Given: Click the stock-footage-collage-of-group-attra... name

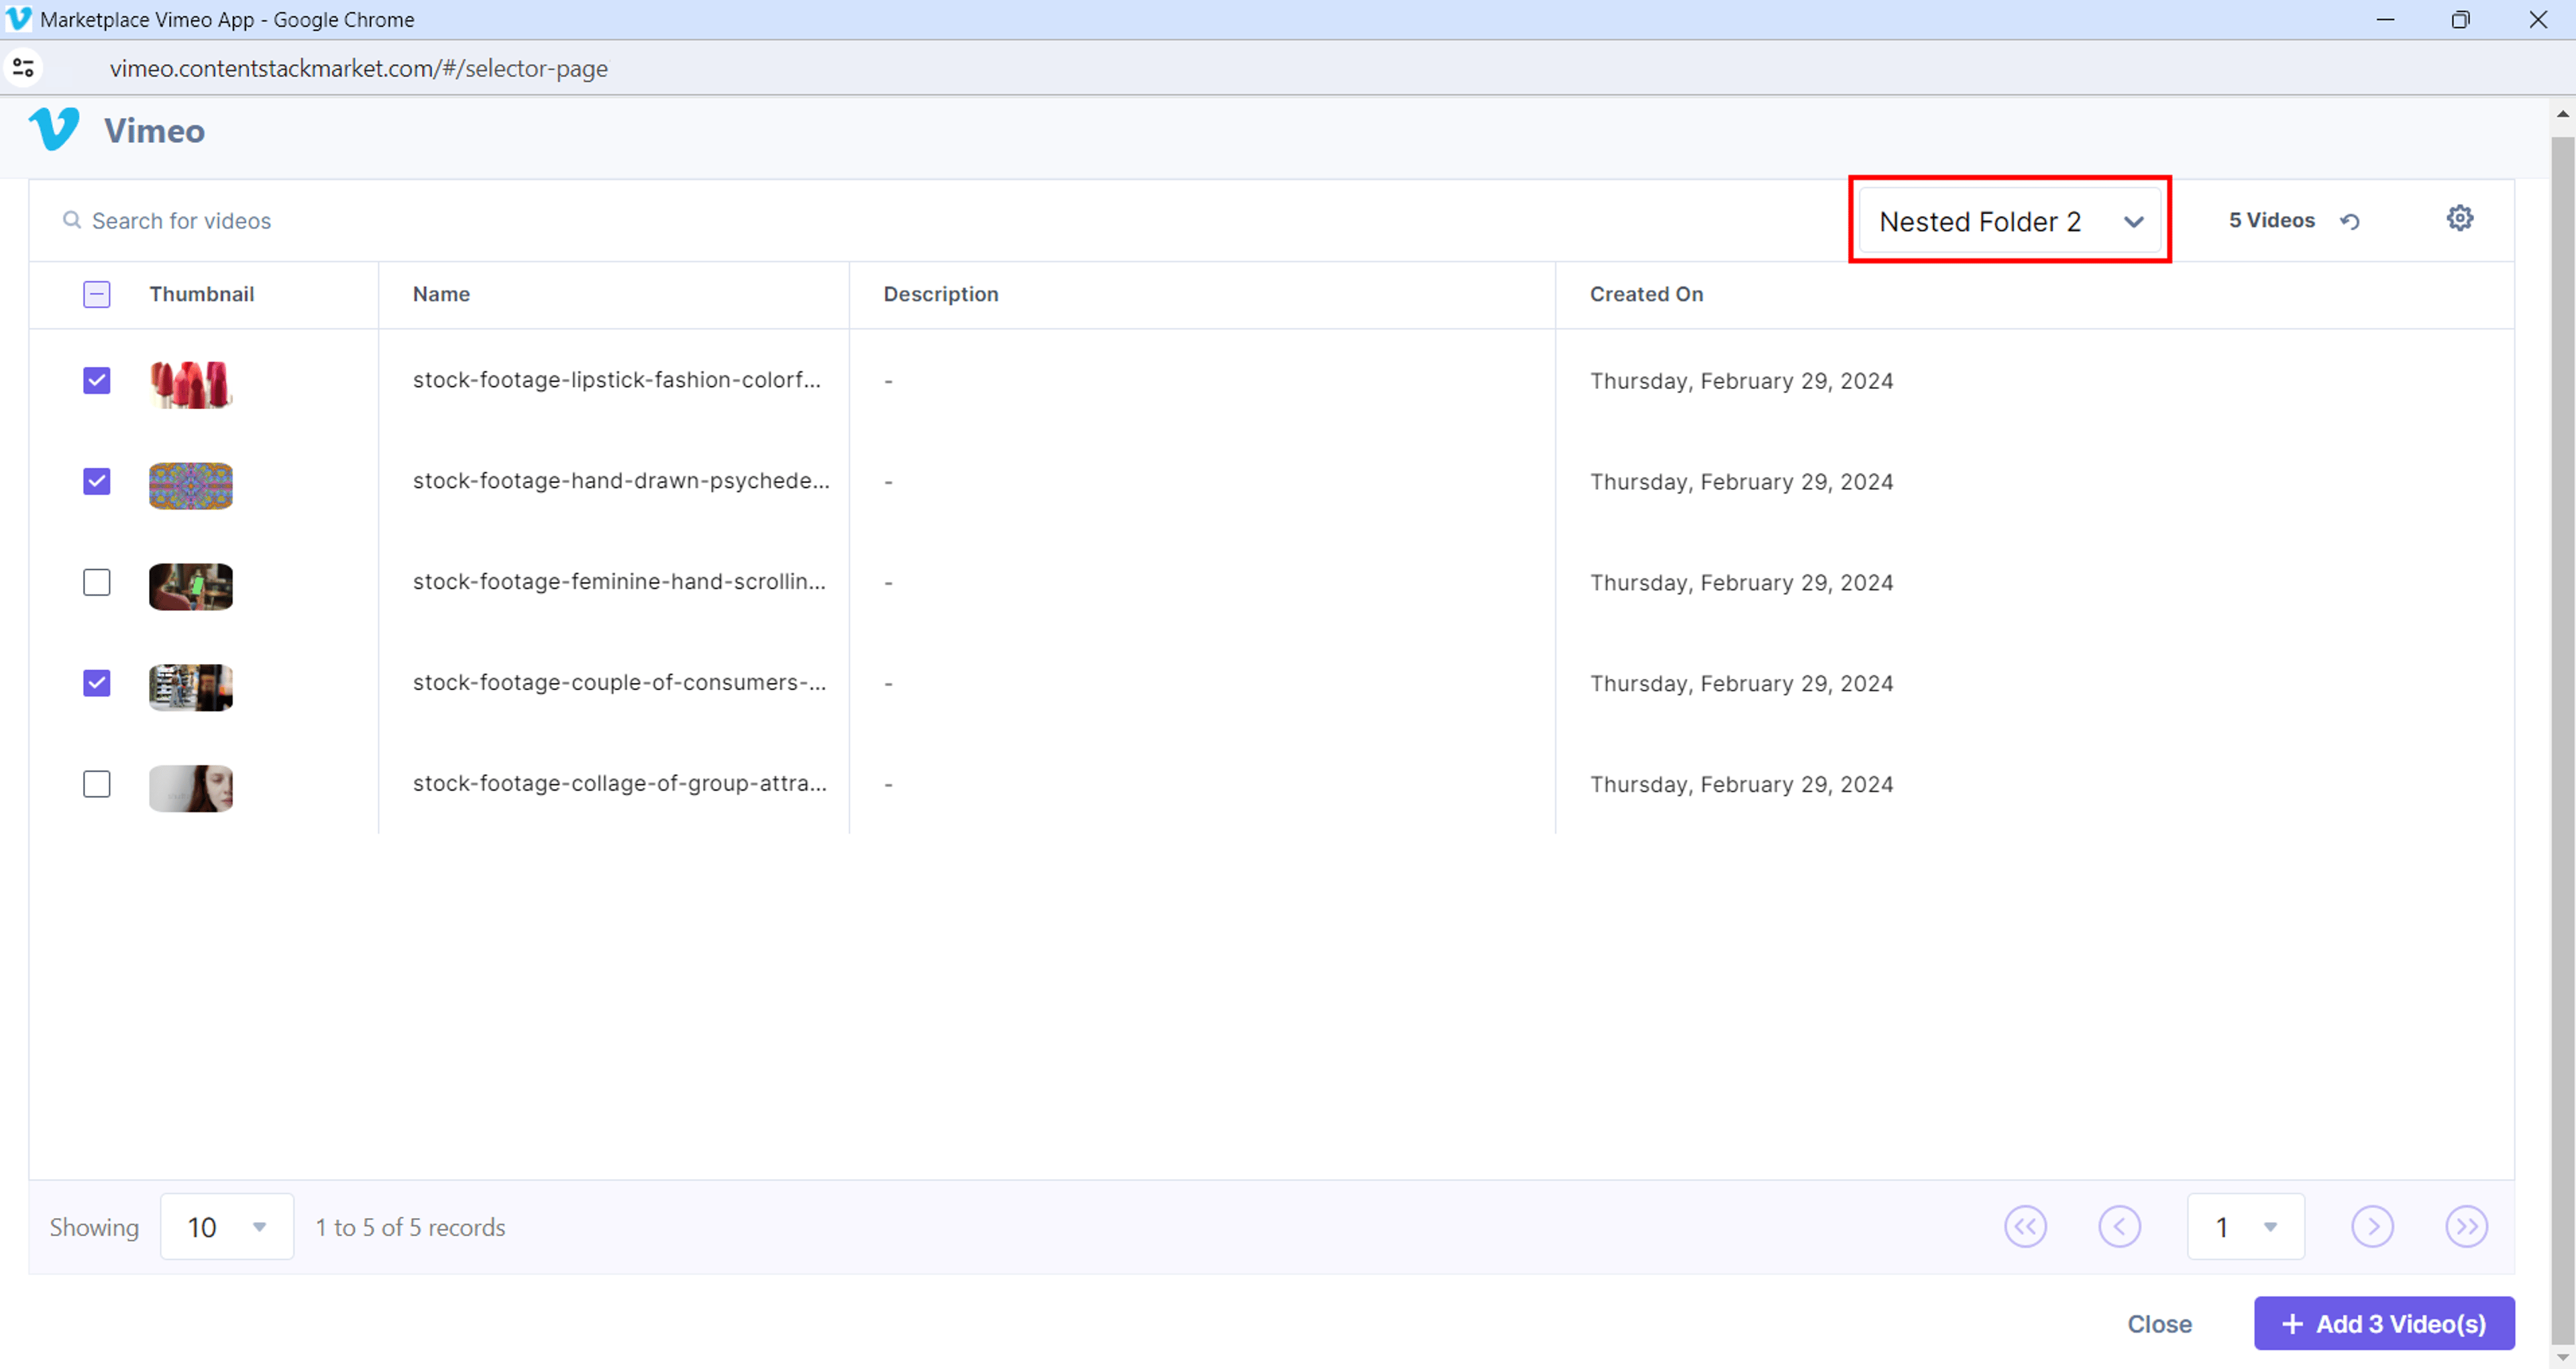Looking at the screenshot, I should [x=620, y=784].
